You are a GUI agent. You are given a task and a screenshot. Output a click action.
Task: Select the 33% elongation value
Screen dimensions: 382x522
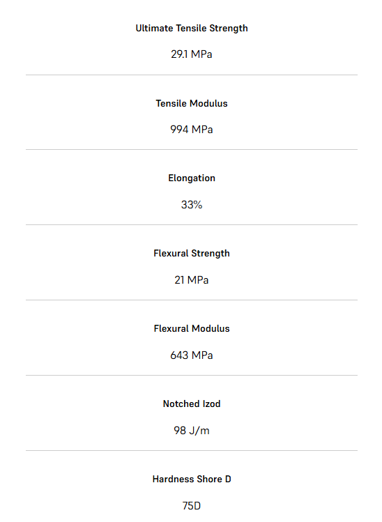click(192, 204)
